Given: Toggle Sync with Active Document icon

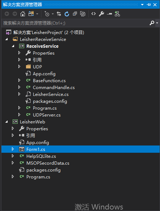Looking at the screenshot, I should pos(59,14).
